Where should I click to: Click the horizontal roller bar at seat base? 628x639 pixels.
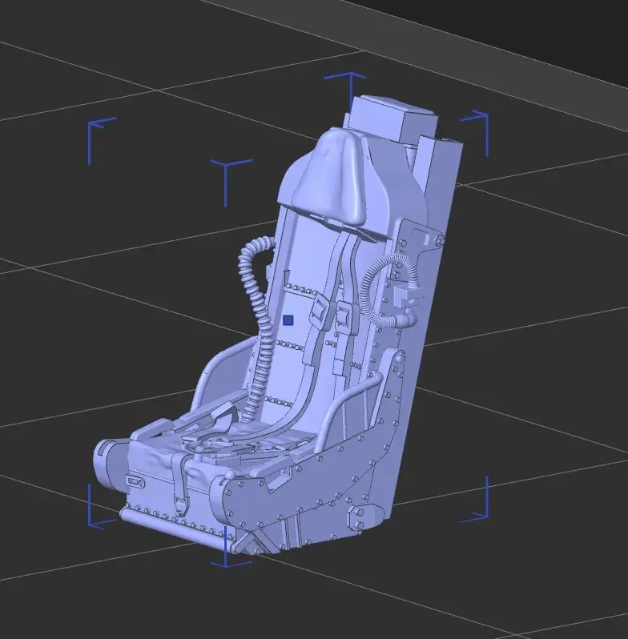pos(173,527)
